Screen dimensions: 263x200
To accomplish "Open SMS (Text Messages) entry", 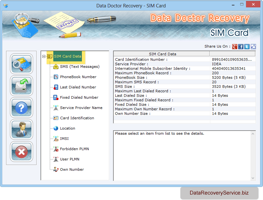I will (80, 67).
